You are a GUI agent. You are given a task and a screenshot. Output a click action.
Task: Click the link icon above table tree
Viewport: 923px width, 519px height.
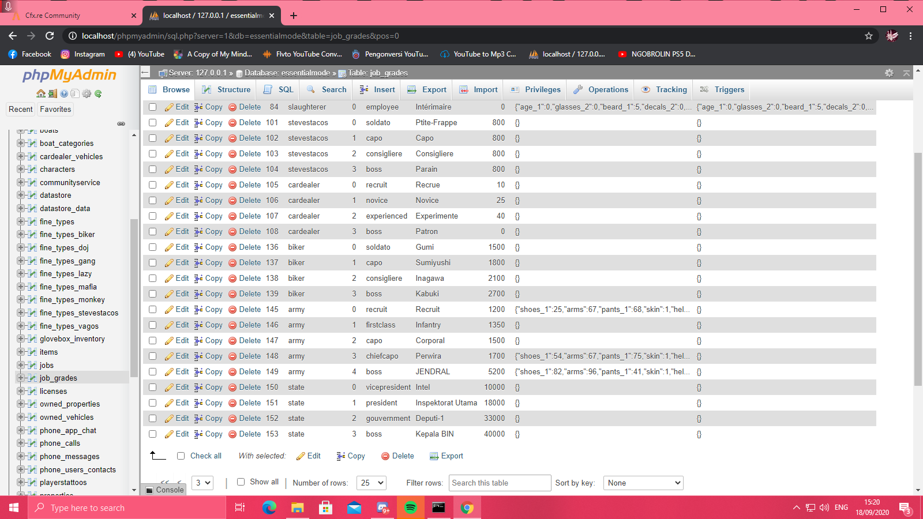(x=121, y=123)
